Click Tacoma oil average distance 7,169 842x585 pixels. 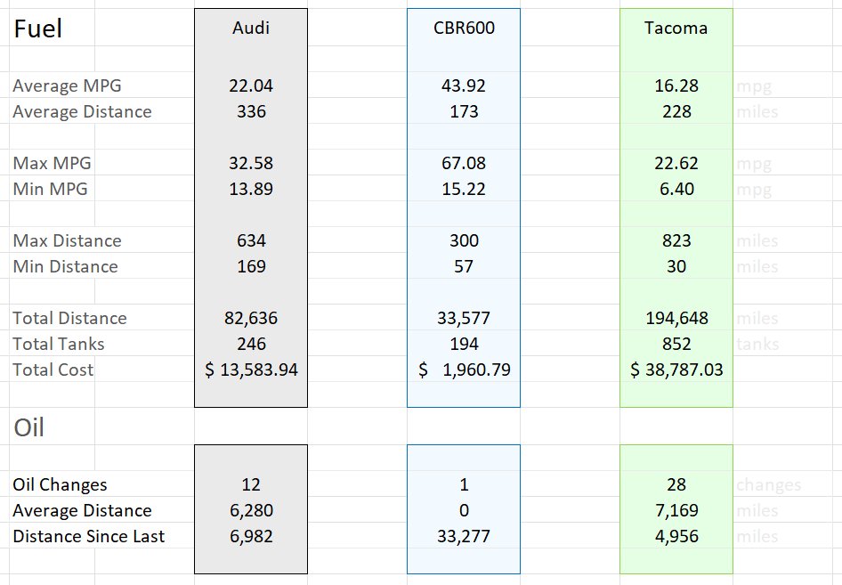point(676,510)
